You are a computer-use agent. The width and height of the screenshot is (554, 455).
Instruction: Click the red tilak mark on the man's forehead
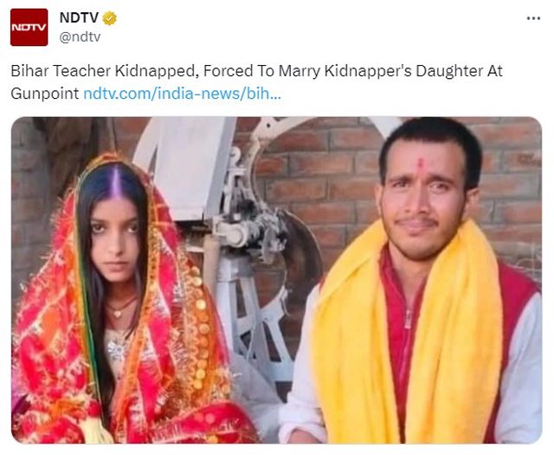click(422, 163)
